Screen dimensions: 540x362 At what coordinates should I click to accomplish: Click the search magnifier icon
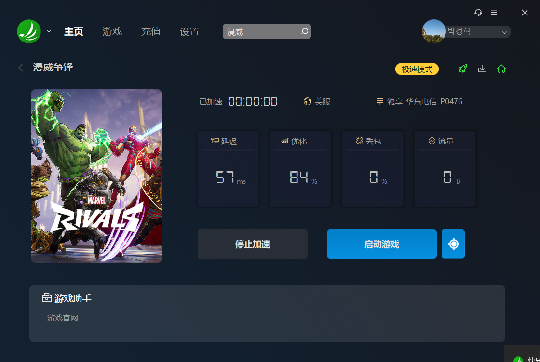[x=304, y=31]
